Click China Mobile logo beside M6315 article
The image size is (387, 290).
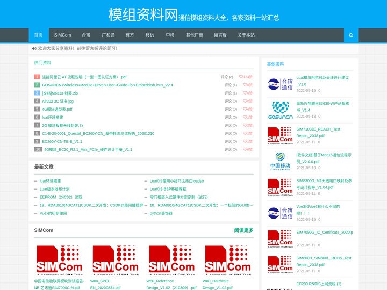pos(280,162)
